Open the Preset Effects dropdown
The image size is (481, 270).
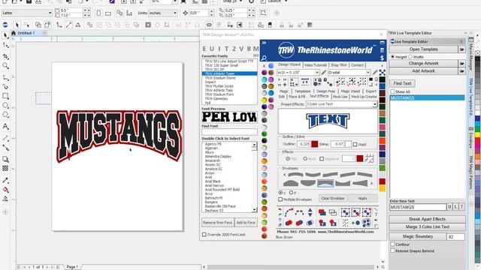[x=374, y=104]
